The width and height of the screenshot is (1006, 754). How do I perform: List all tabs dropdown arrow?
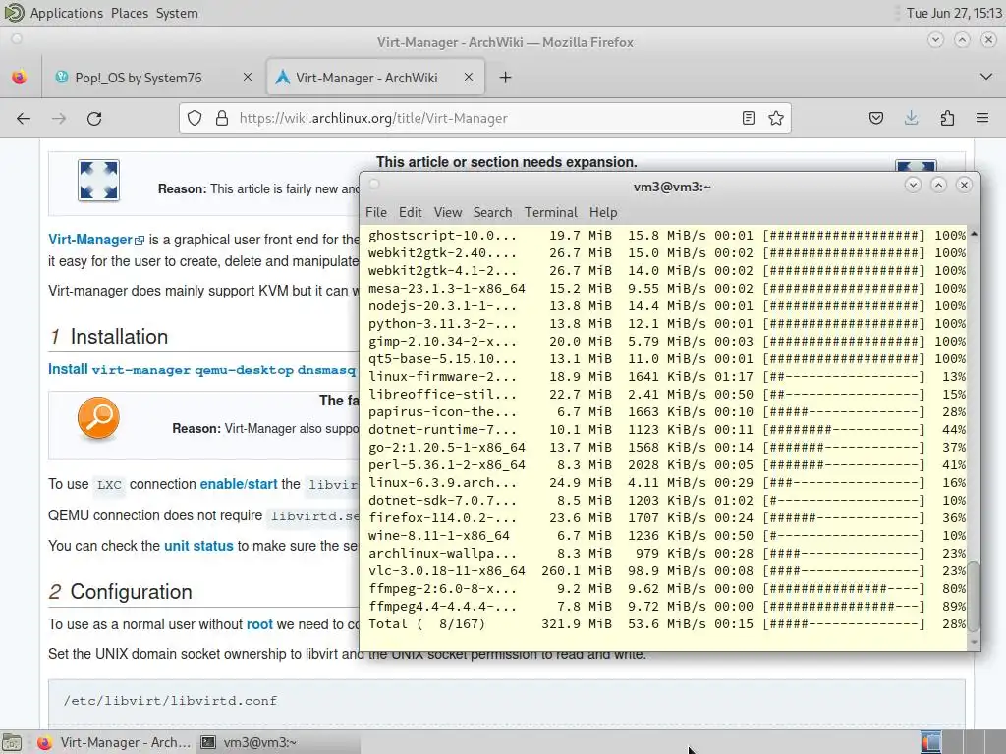point(986,77)
